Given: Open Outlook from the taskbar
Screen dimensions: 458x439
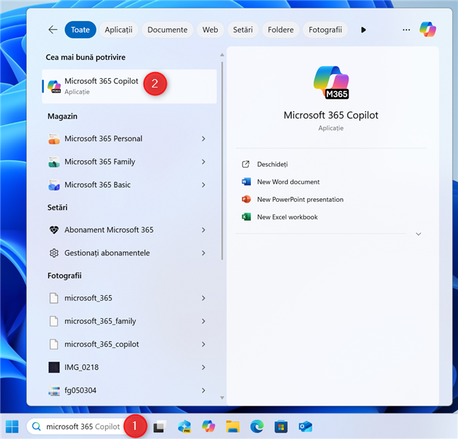Looking at the screenshot, I should tap(305, 426).
